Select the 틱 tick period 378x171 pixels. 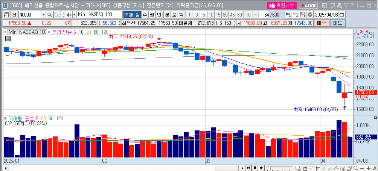(181, 15)
